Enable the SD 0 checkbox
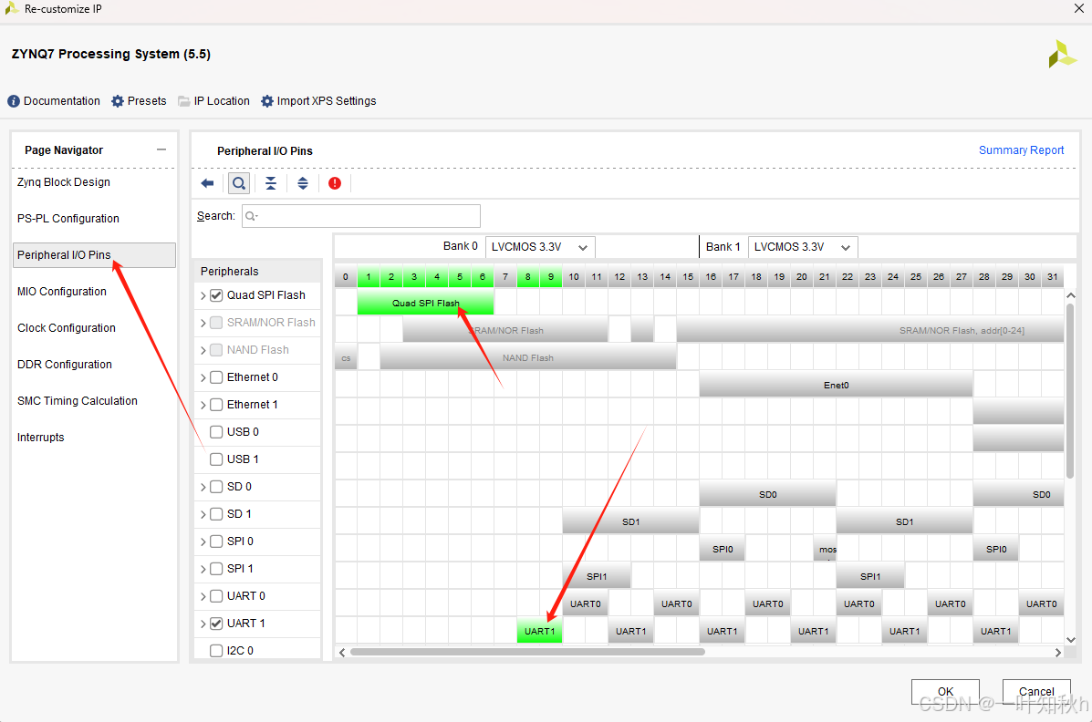This screenshot has height=722, width=1092. tap(216, 487)
